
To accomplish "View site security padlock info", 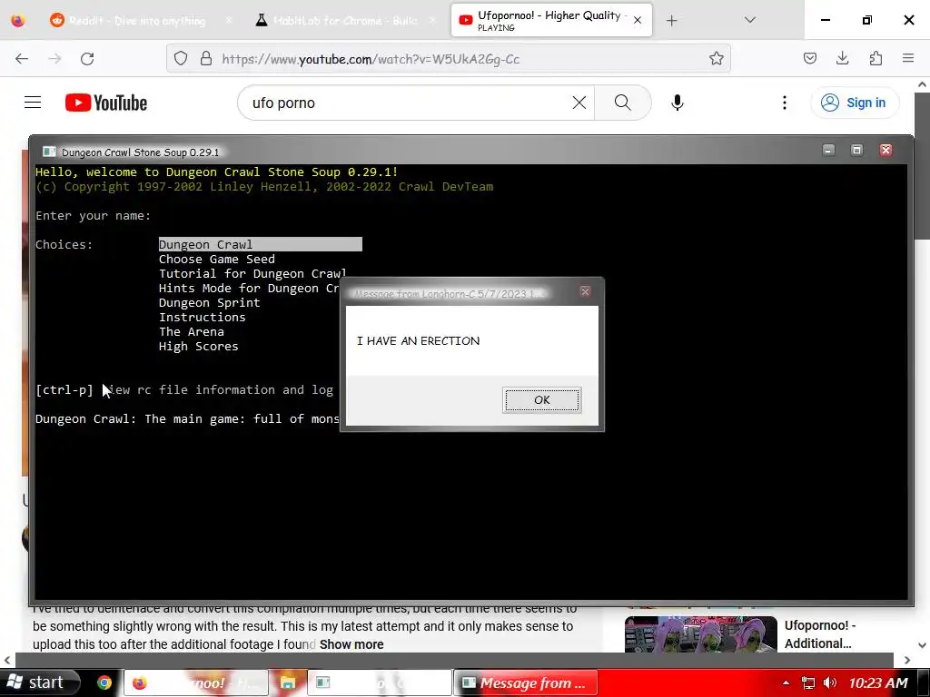I will [206, 58].
